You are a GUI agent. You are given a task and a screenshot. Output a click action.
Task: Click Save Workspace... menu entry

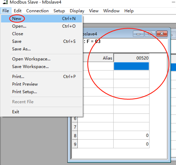pos(30,66)
